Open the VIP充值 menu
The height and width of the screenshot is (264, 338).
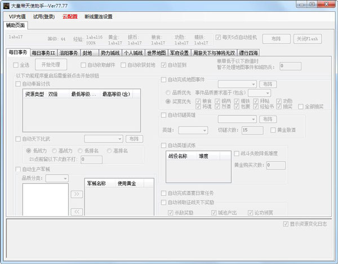click(17, 16)
